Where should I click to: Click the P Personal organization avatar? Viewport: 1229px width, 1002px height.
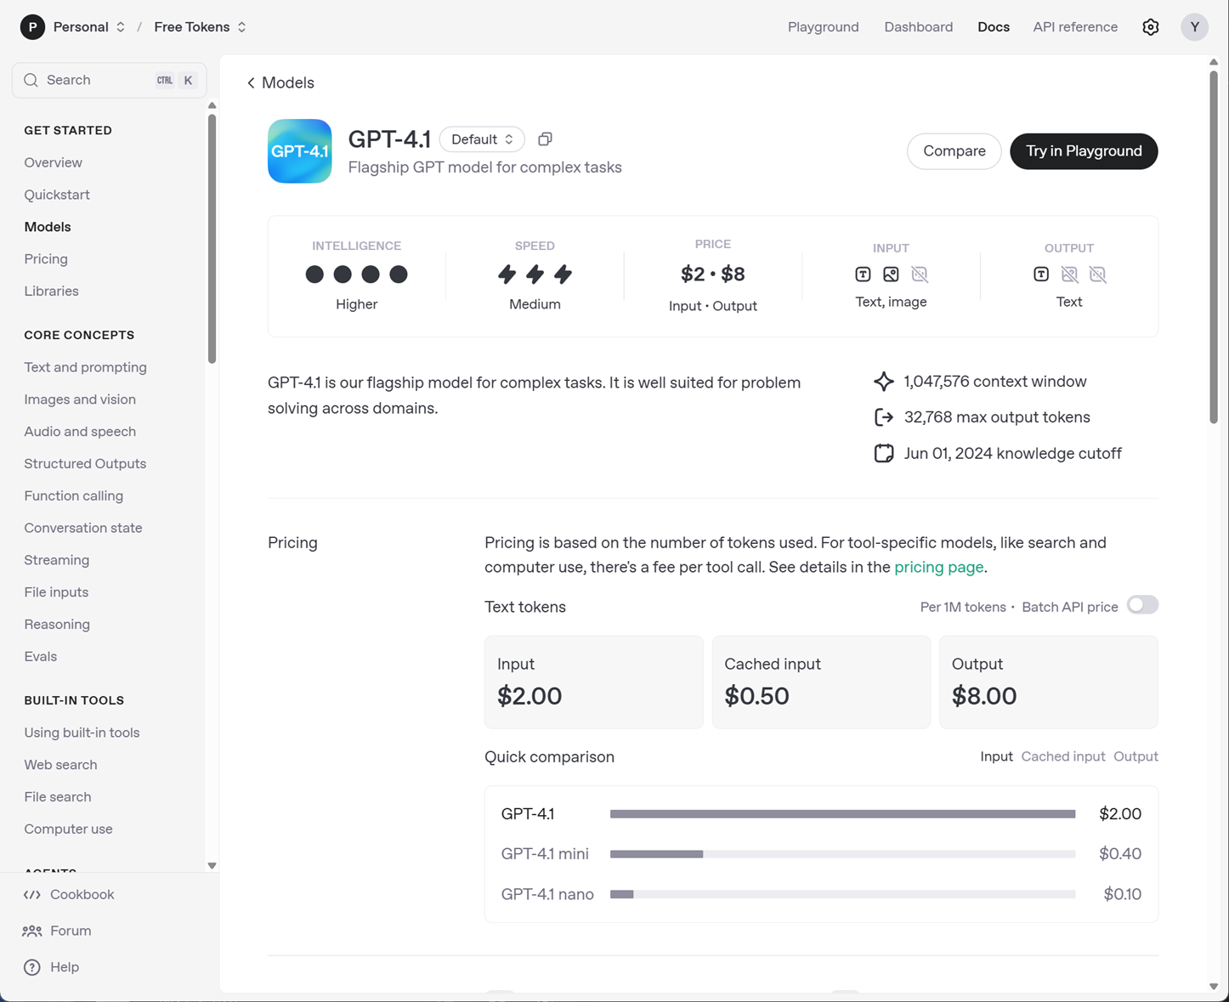point(32,27)
